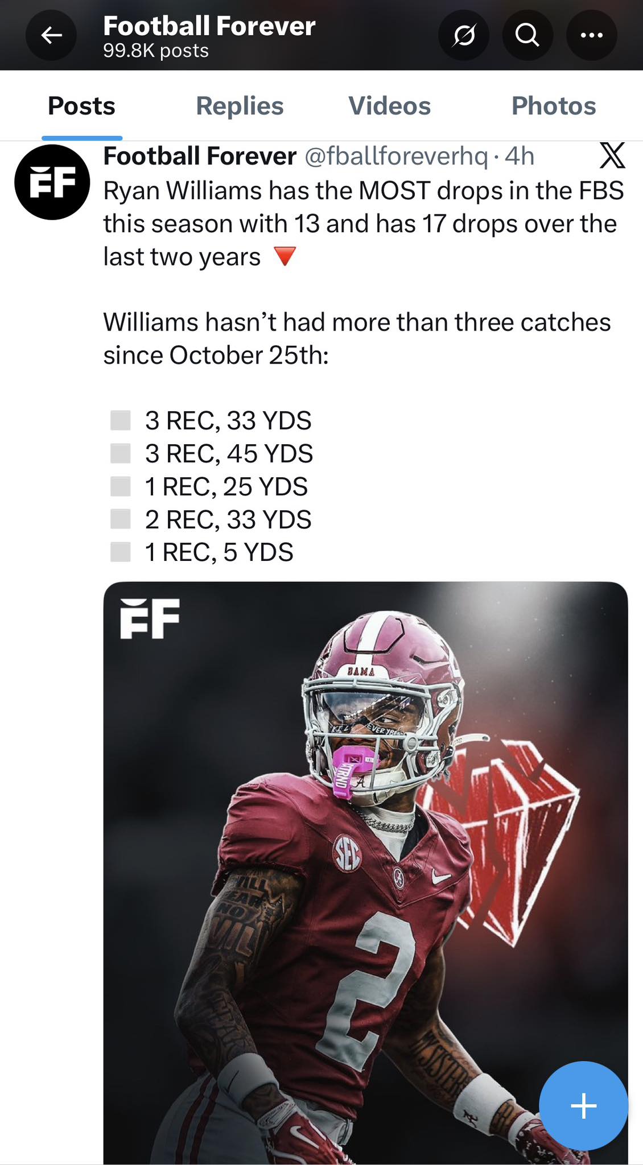Tap the 4h post timestamp
Image resolution: width=643 pixels, height=1165 pixels.
pyautogui.click(x=520, y=156)
